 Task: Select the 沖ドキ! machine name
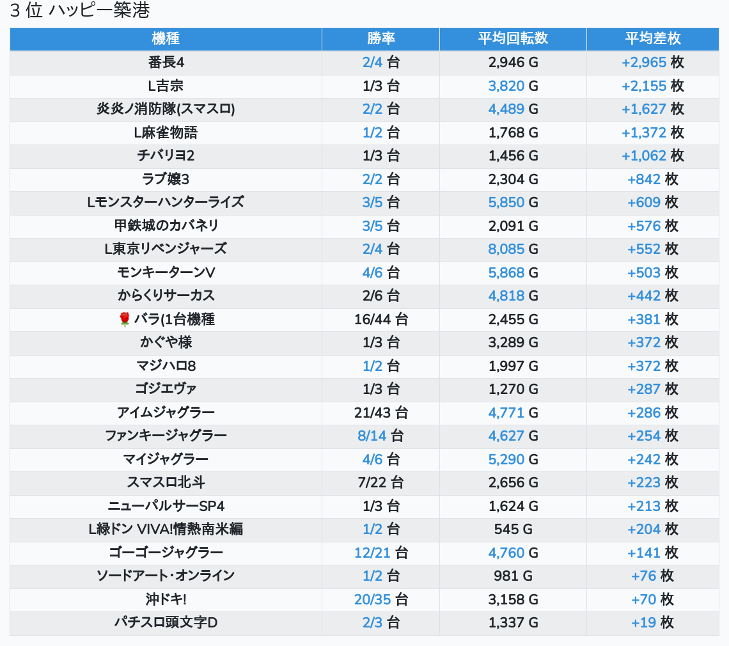pyautogui.click(x=166, y=599)
